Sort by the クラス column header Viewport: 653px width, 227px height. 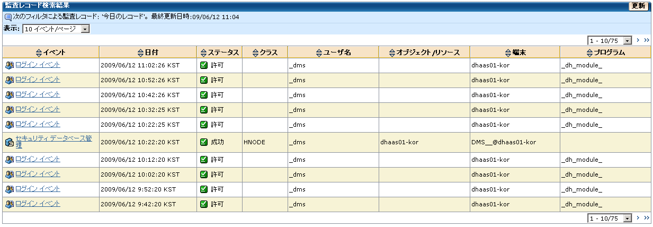point(265,52)
